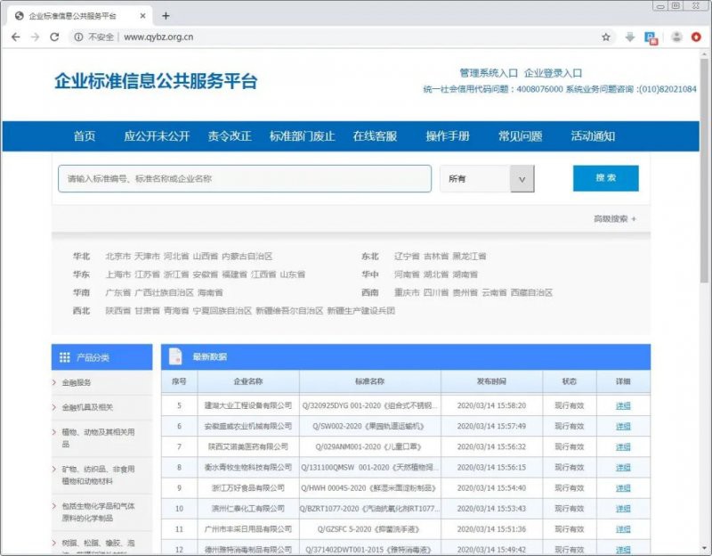712x556 pixels.
Task: Click the browser forward arrow
Action: [35, 37]
